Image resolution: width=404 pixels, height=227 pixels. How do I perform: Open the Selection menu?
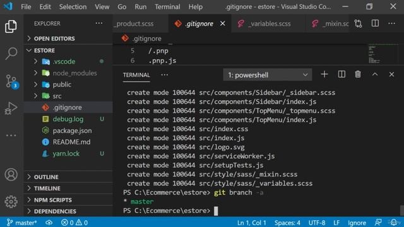pyautogui.click(x=73, y=7)
